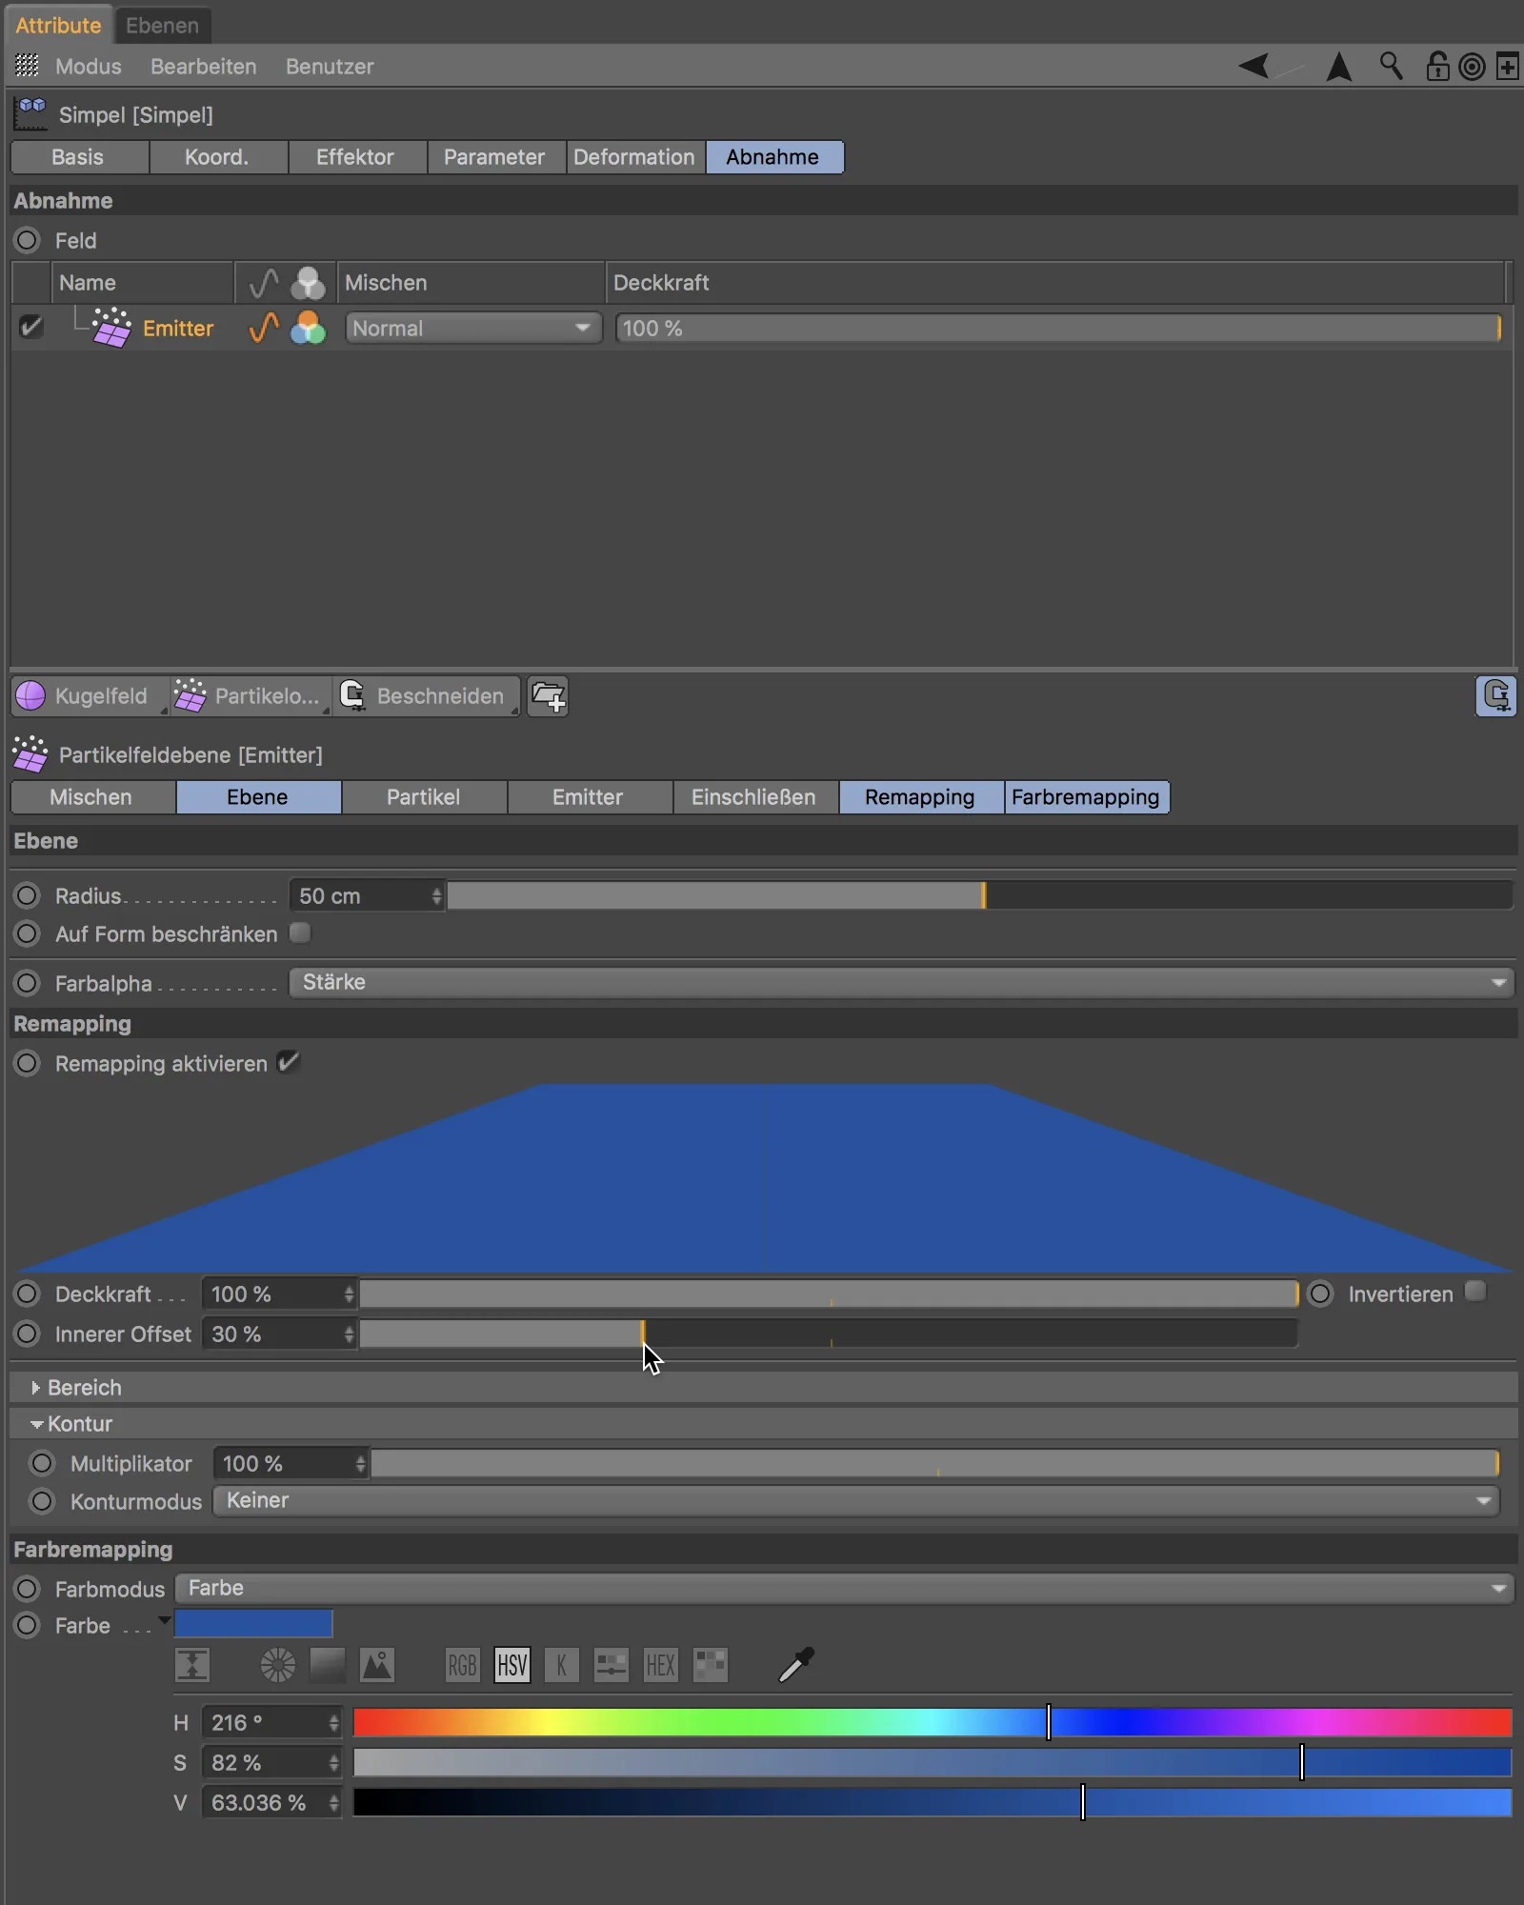Toggle Emitter row value curve icon

[263, 328]
